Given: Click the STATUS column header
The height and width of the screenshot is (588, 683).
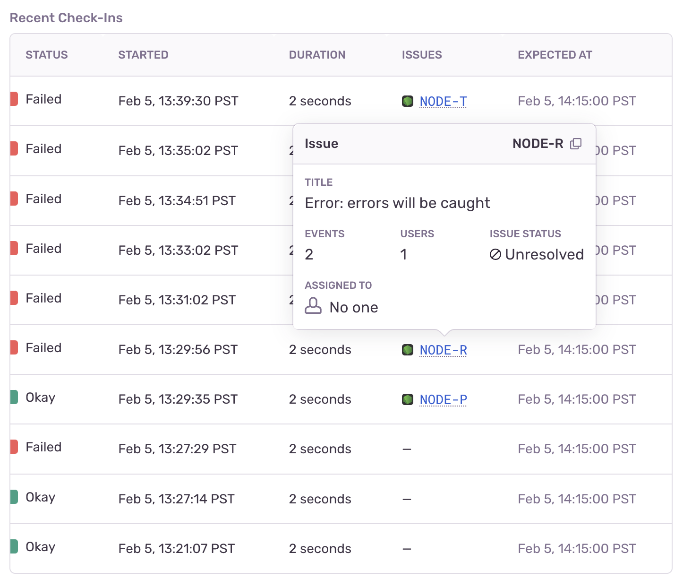Looking at the screenshot, I should (47, 55).
